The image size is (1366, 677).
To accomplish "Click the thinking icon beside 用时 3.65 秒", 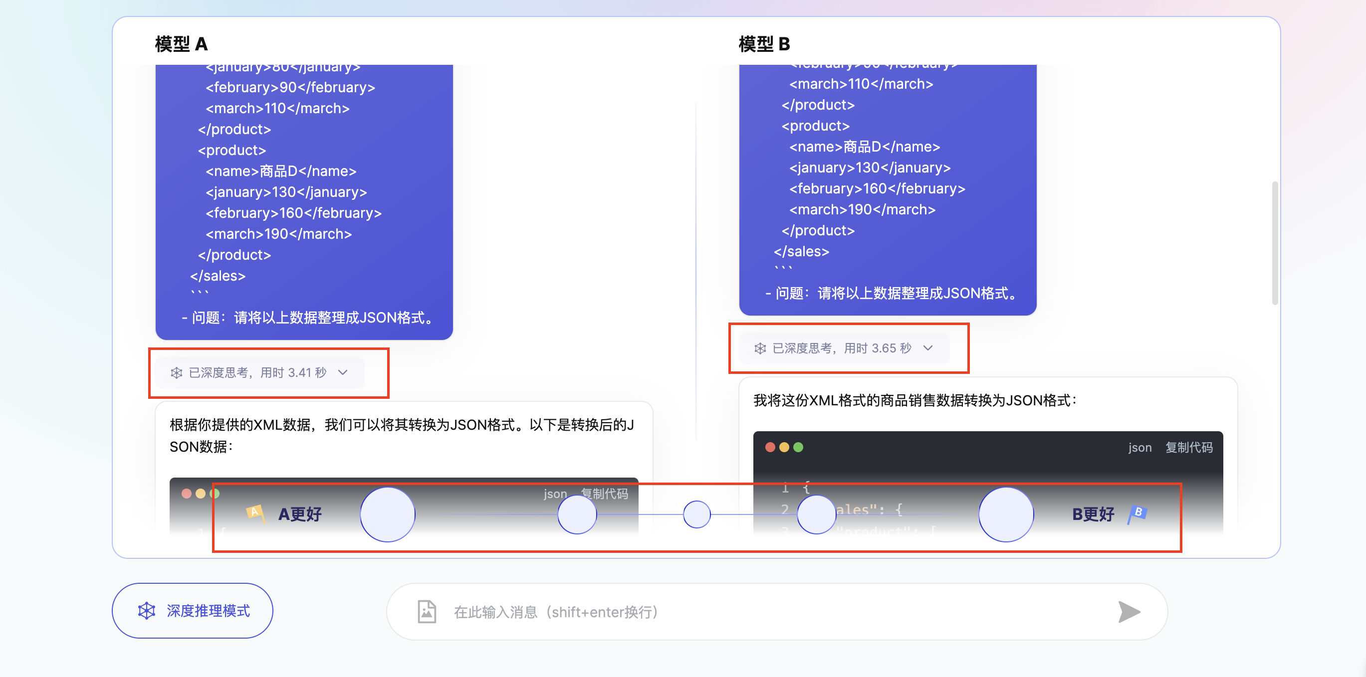I will (x=760, y=348).
